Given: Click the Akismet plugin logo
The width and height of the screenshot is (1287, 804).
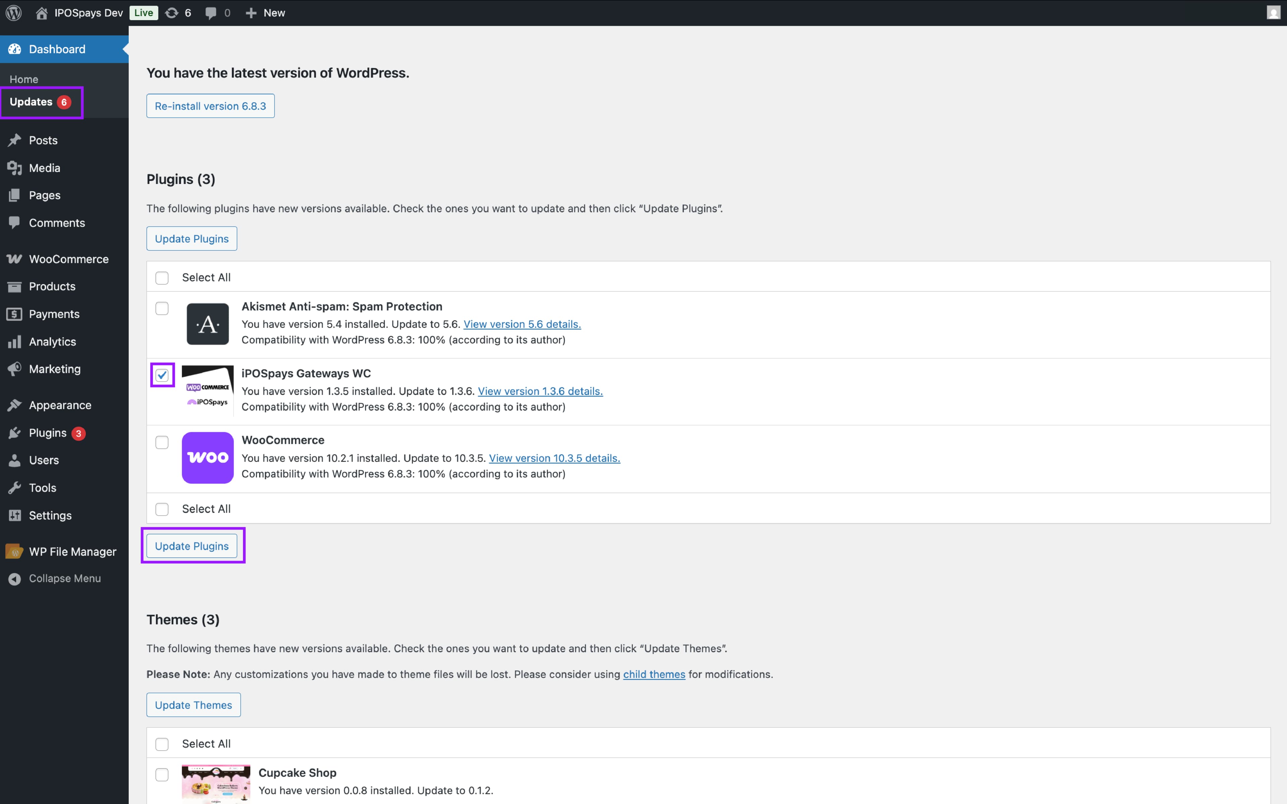Looking at the screenshot, I should click(207, 324).
